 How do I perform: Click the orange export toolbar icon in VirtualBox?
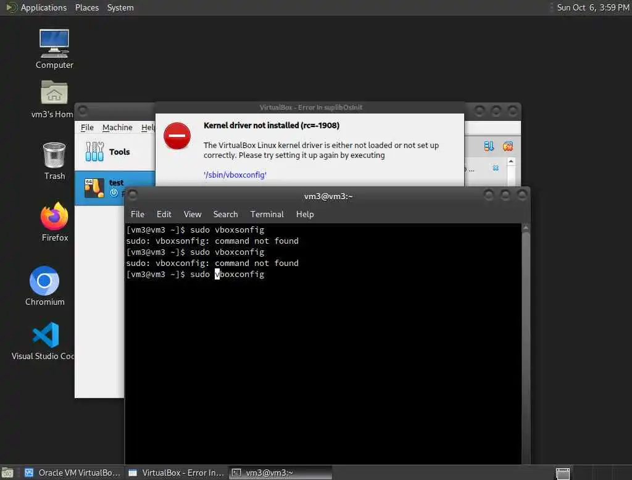507,146
